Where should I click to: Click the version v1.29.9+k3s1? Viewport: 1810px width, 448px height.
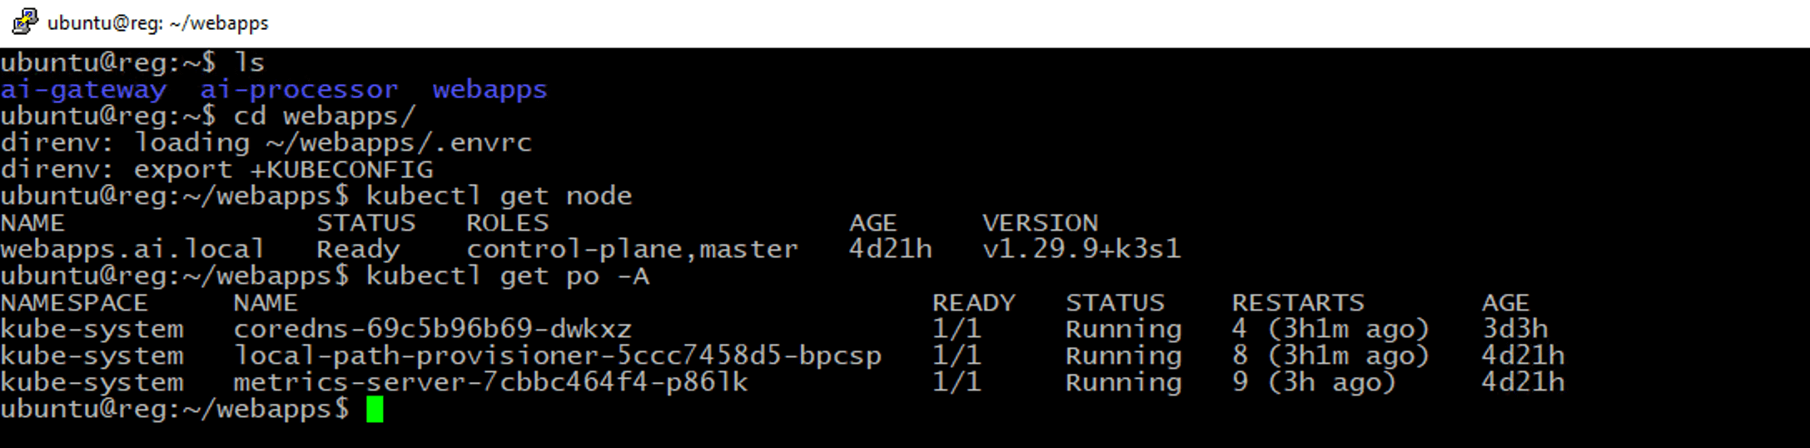point(1081,249)
